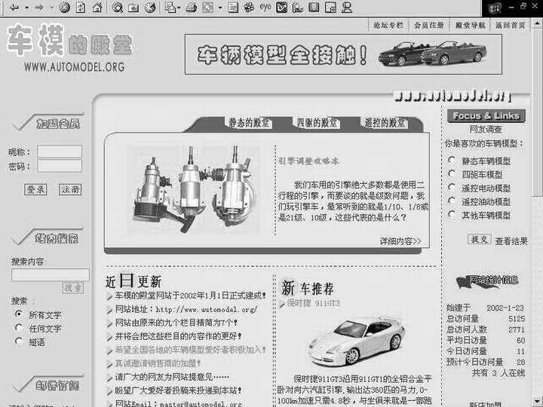
Task: Click the vertical scrollbar down arrow
Action: (537, 402)
